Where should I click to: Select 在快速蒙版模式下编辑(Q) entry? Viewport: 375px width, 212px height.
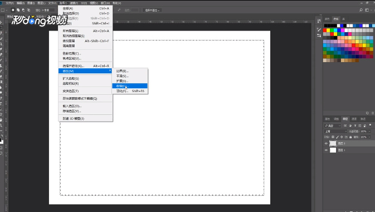85,98
